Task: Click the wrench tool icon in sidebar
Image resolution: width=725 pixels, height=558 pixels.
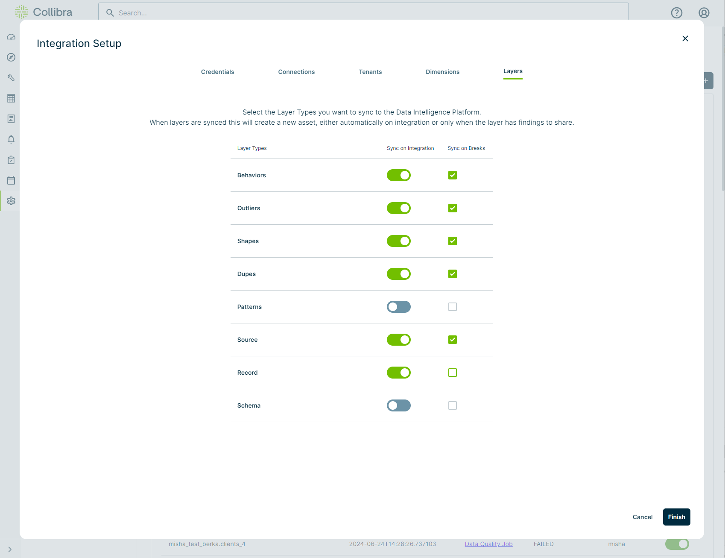Action: 11,78
